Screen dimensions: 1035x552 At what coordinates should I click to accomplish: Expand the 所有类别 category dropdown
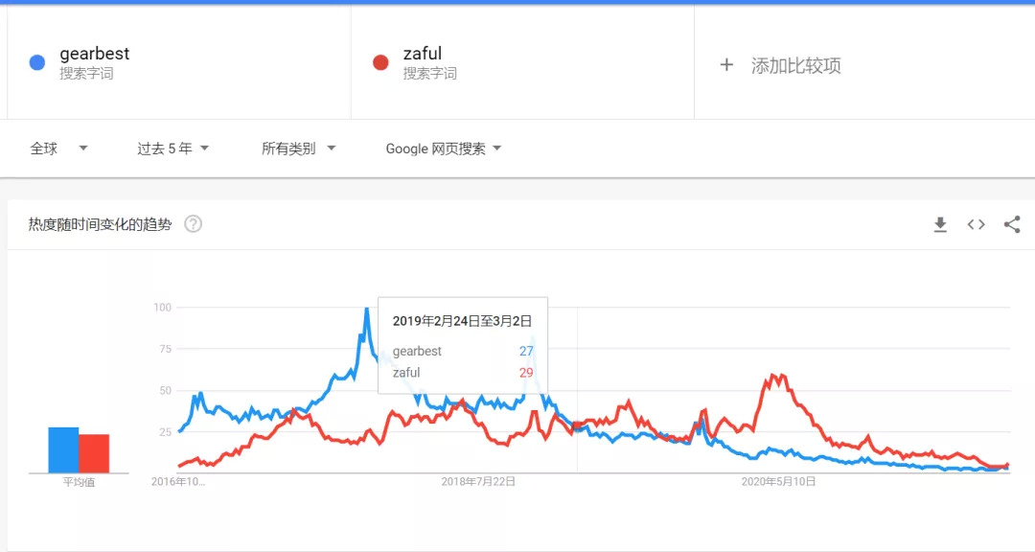tap(298, 149)
